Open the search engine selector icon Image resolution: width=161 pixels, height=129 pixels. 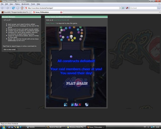point(128,8)
